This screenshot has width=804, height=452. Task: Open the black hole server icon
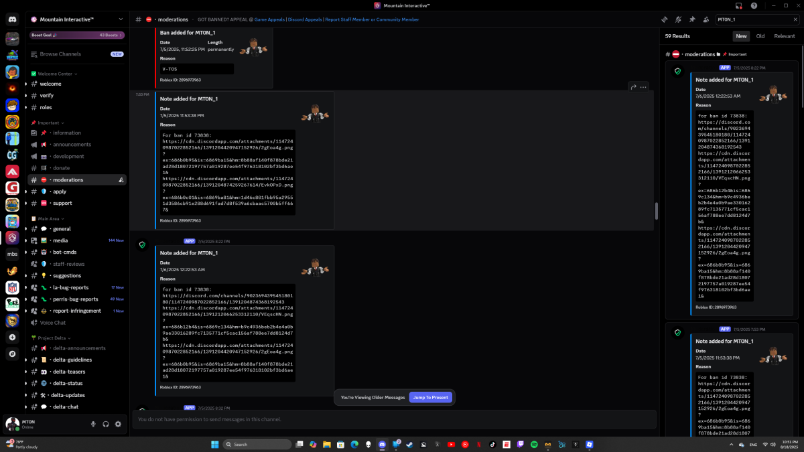pos(12,88)
